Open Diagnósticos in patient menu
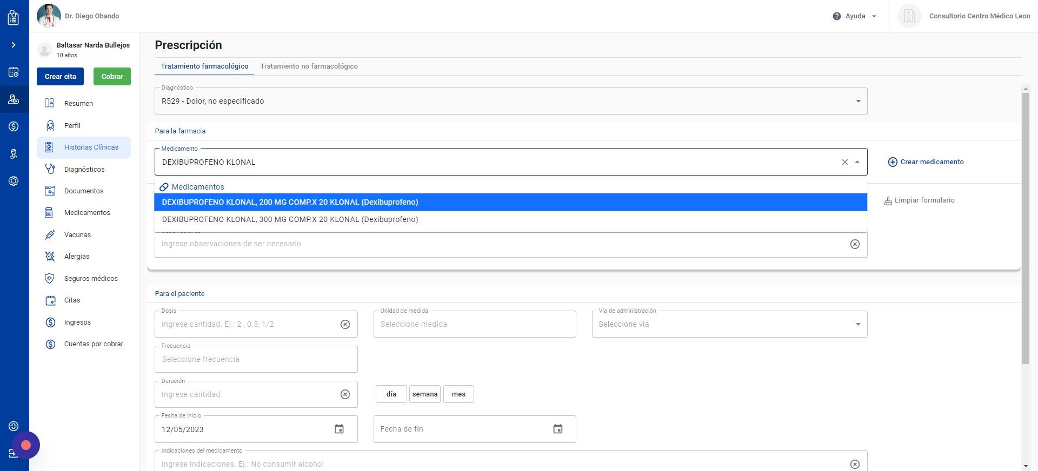1038x471 pixels. [x=84, y=169]
